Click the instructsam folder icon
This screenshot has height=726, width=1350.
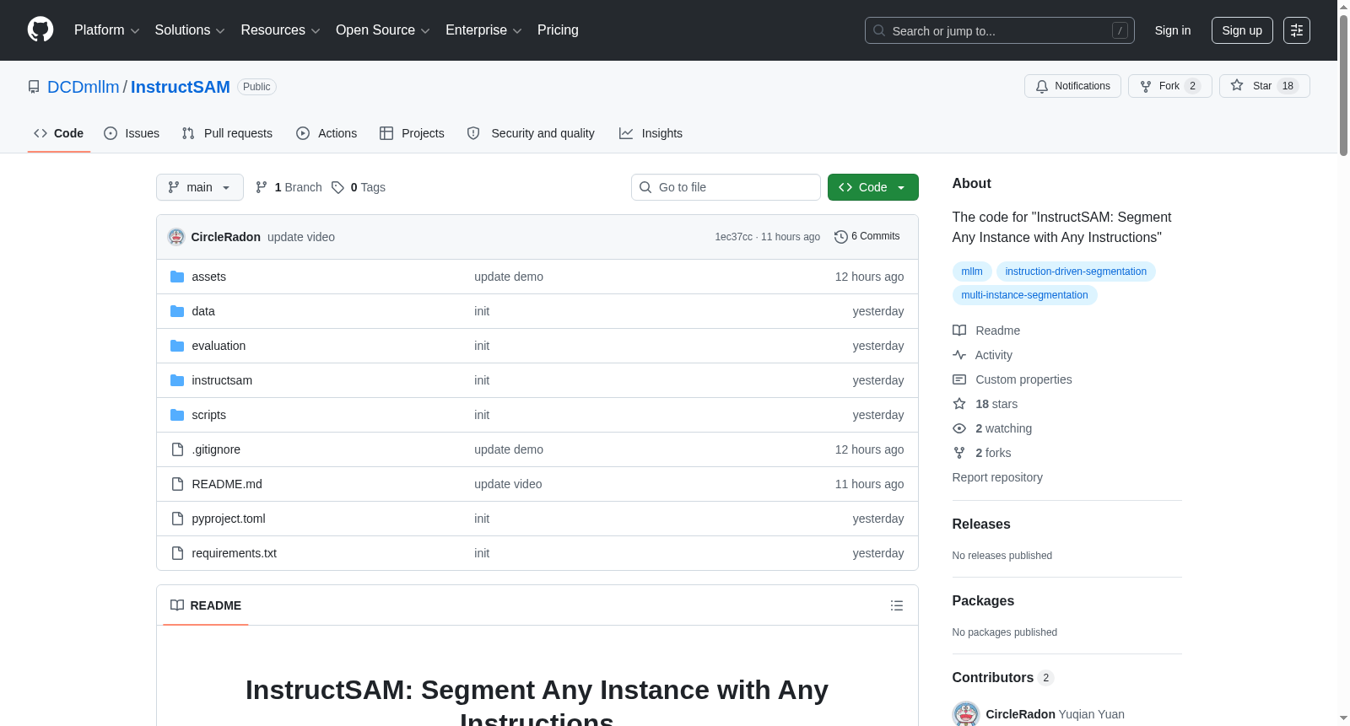pyautogui.click(x=177, y=380)
